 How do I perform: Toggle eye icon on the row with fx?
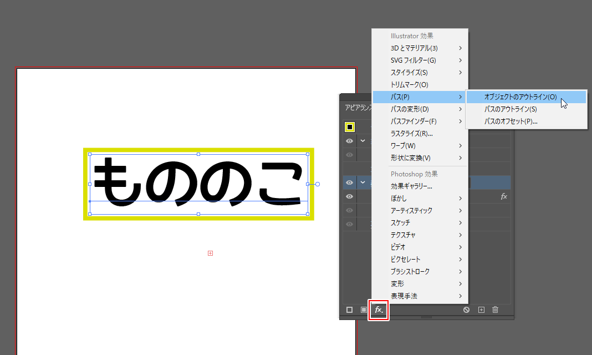point(350,196)
